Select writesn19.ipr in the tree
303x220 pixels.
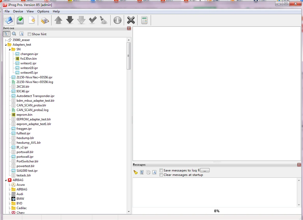(x=29, y=68)
